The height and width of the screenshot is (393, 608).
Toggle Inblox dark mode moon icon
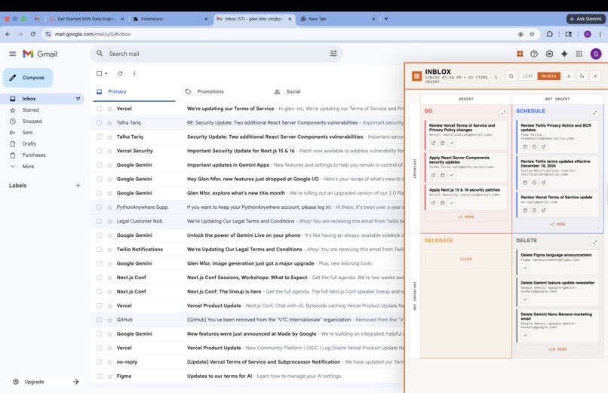(582, 76)
